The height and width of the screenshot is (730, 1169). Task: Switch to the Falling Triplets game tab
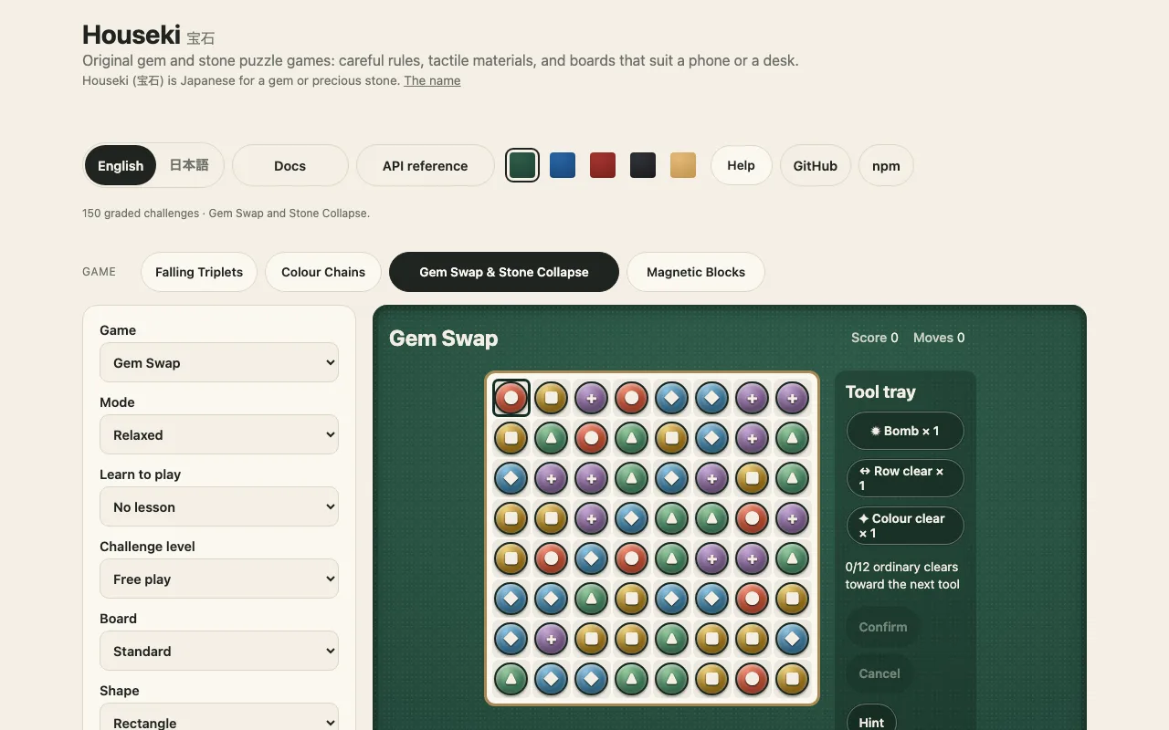199,272
